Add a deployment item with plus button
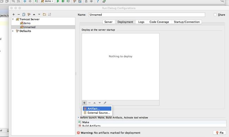Image resolution: width=229 pixels, height=137 pixels. coord(84,103)
